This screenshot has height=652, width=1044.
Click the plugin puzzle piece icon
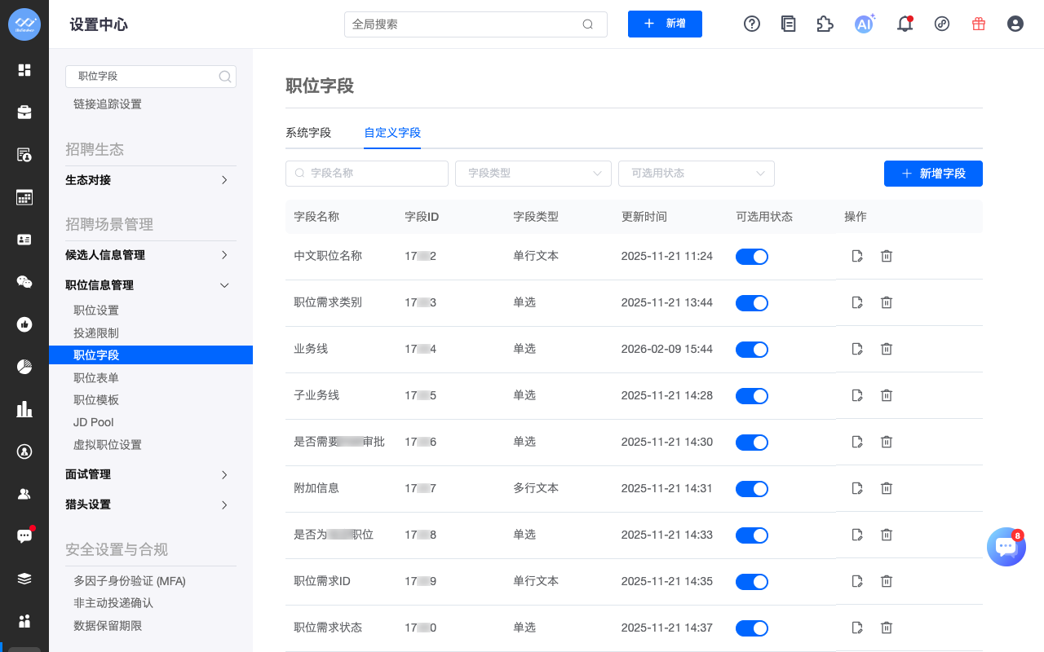pyautogui.click(x=825, y=24)
